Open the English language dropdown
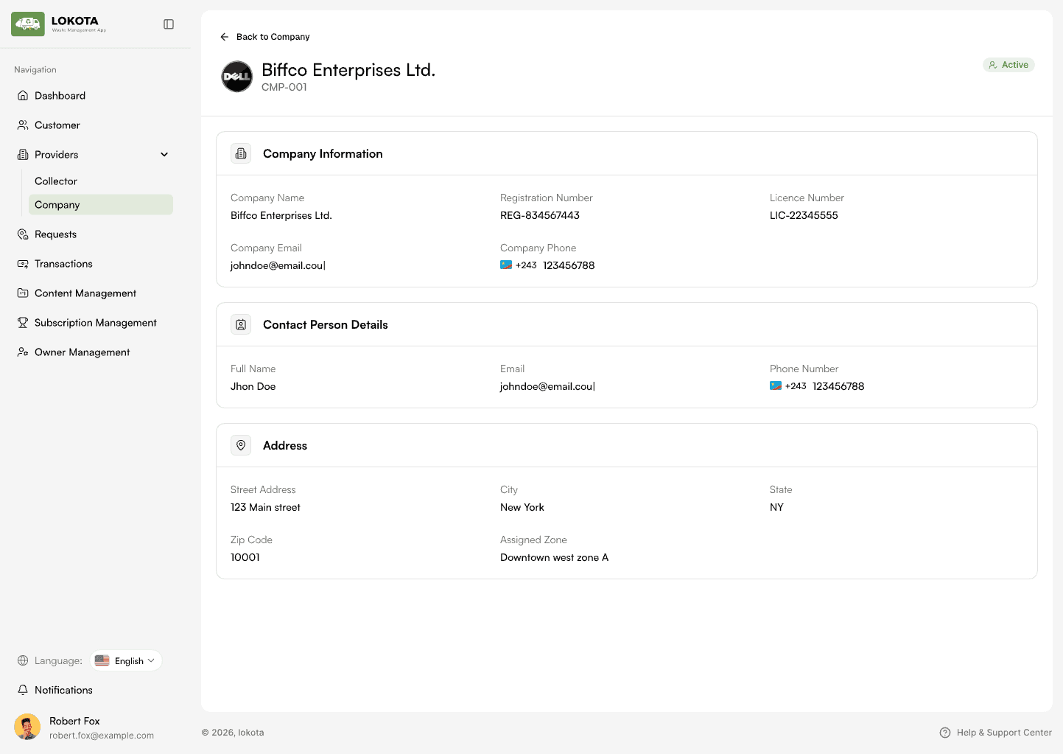1063x754 pixels. 126,660
